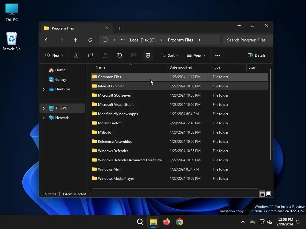Screen dimensions: 306x229
Task: Click the Search Program Files box
Action: 247,40
